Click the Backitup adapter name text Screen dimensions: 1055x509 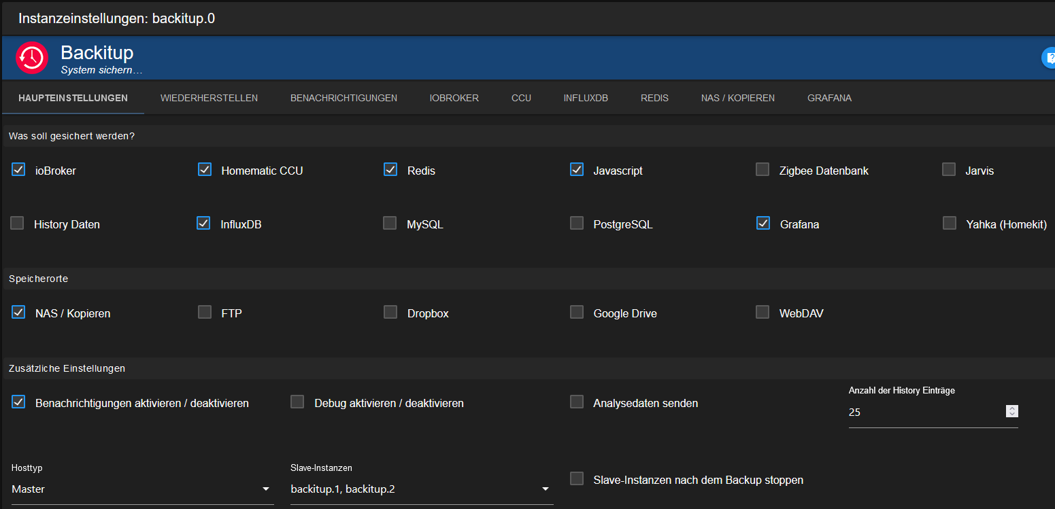(x=97, y=52)
